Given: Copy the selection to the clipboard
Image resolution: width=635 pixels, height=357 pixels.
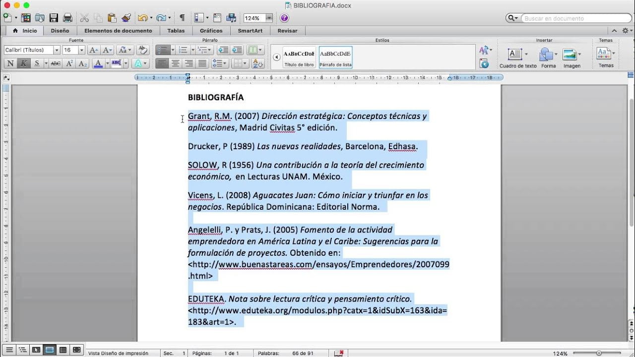Looking at the screenshot, I should [98, 18].
